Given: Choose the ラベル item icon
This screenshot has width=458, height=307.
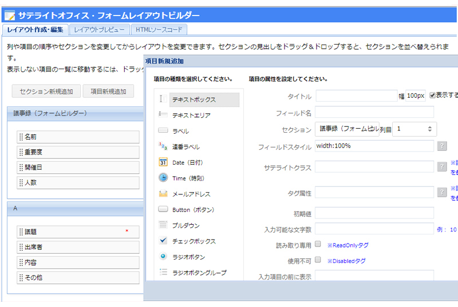Looking at the screenshot, I should click(x=163, y=130).
